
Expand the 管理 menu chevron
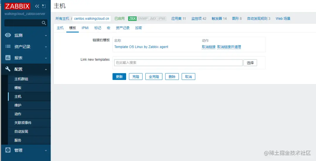point(46,150)
